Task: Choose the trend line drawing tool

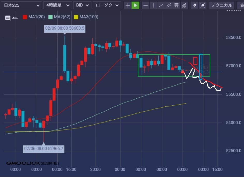Action: (161, 5)
